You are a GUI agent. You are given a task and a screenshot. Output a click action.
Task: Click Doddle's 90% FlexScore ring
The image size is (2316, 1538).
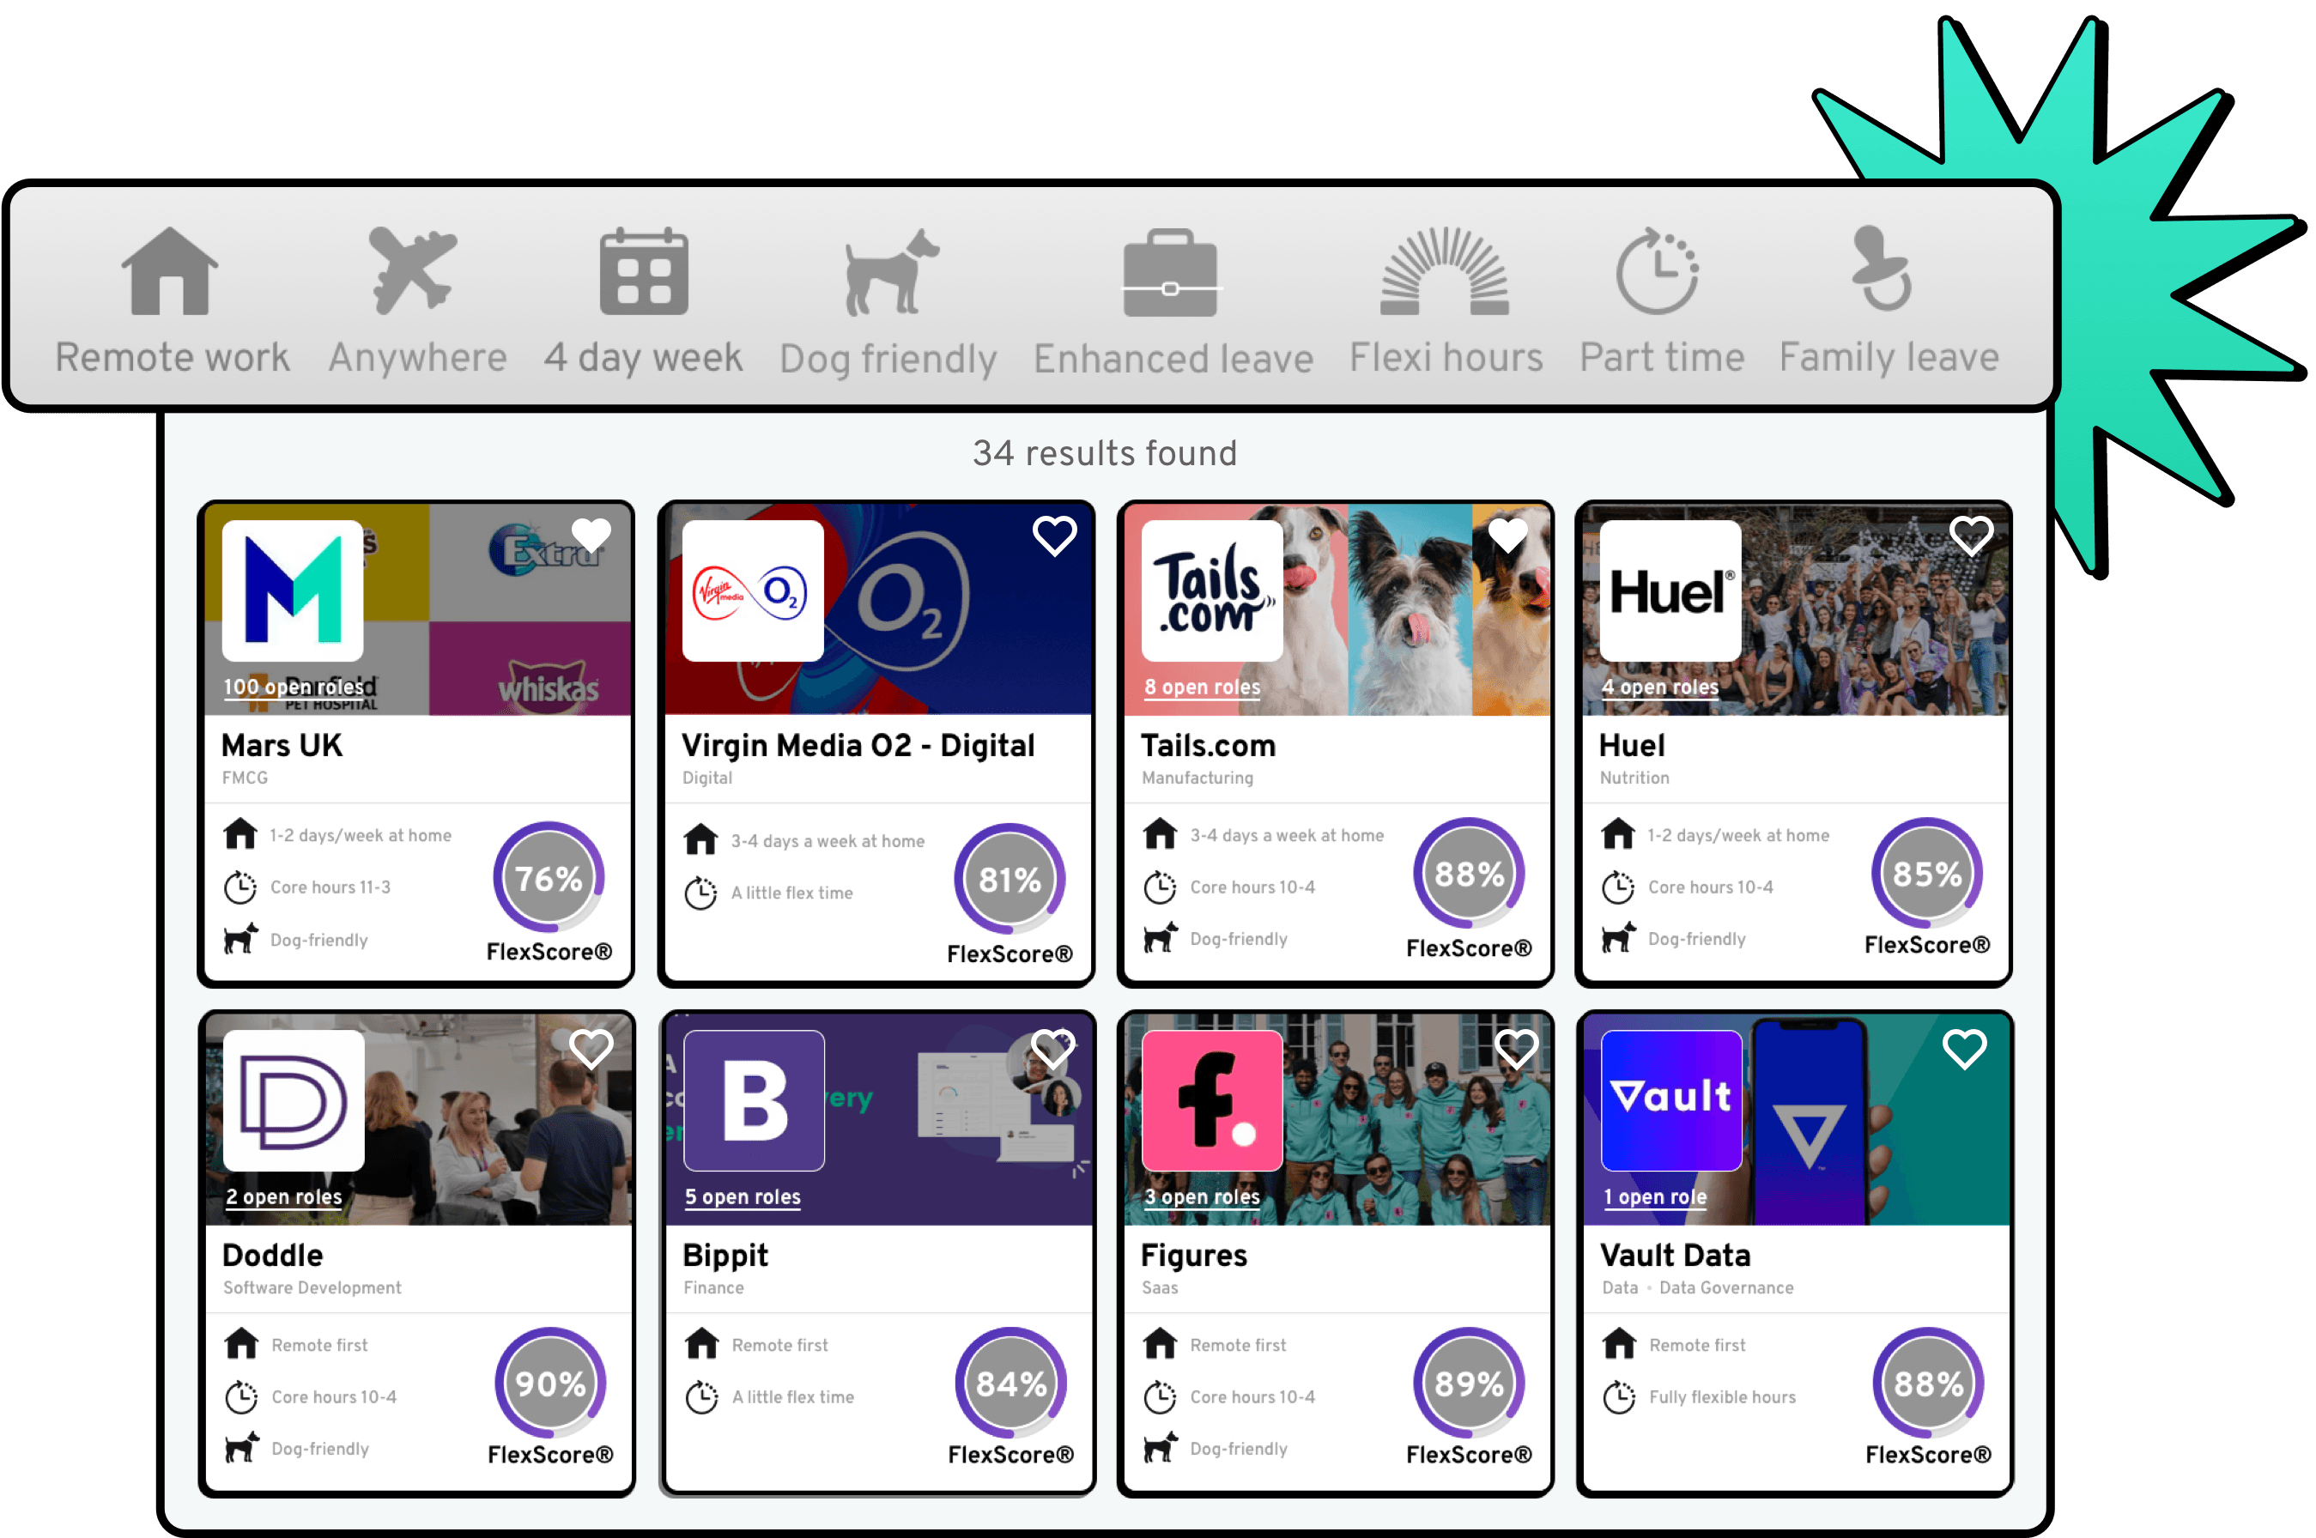(550, 1383)
